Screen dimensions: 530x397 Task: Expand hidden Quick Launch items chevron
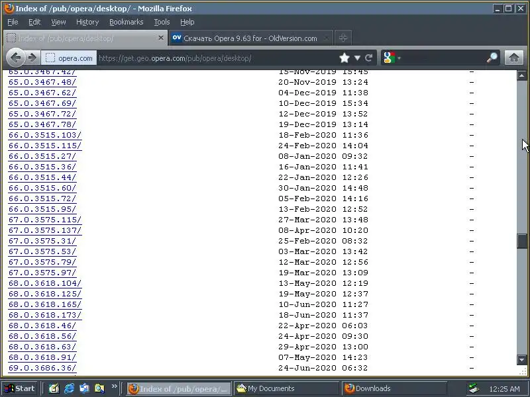click(x=114, y=386)
